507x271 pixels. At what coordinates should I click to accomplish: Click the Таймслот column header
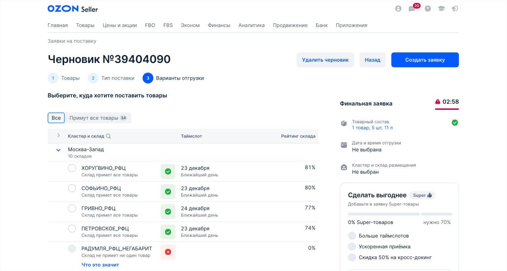191,136
